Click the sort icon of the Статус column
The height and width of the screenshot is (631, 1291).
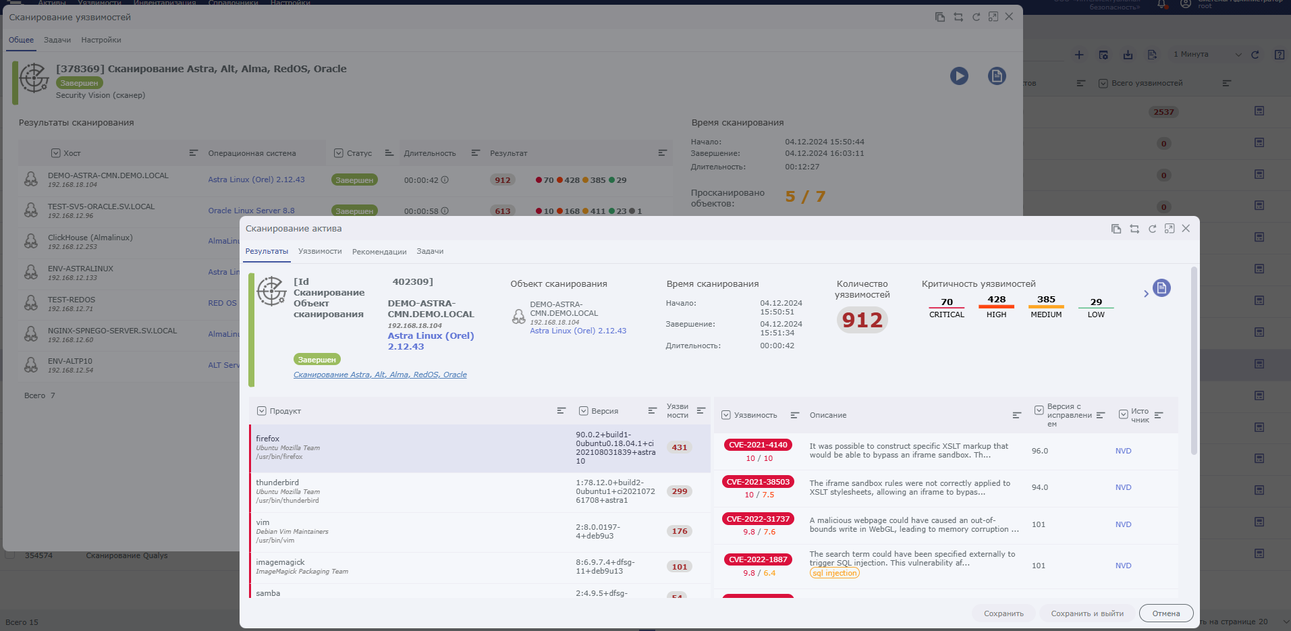pos(389,153)
